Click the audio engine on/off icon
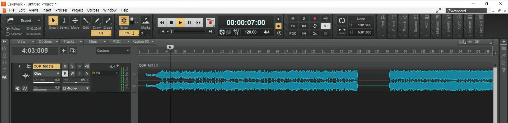The width and height of the screenshot is (508, 123). tap(222, 32)
